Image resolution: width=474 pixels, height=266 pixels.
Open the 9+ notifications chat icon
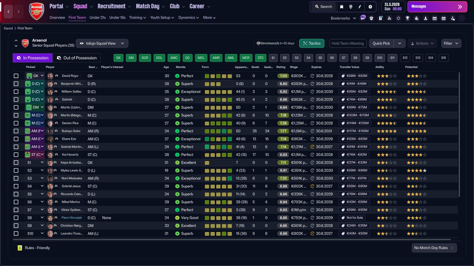tap(363, 18)
